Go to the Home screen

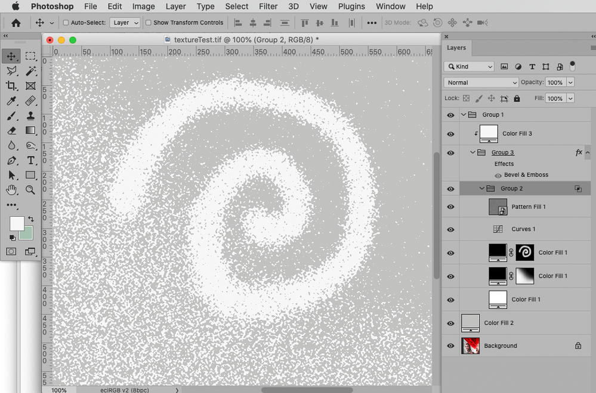16,23
